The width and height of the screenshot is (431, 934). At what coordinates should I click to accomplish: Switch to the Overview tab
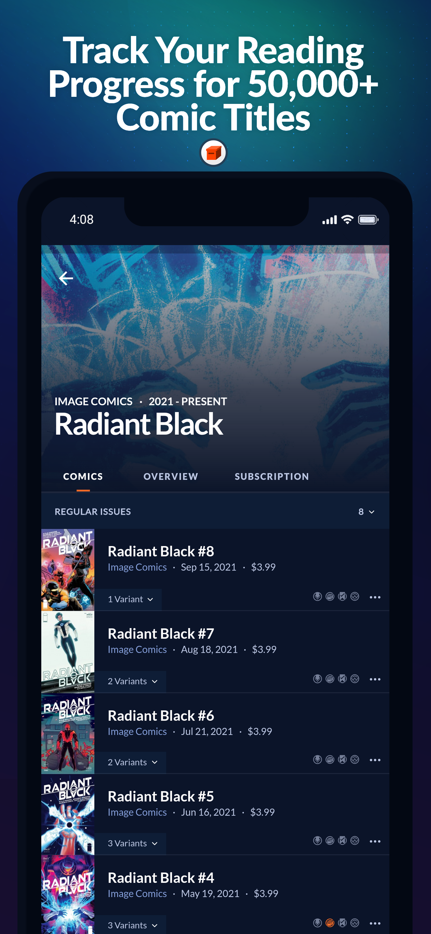171,476
